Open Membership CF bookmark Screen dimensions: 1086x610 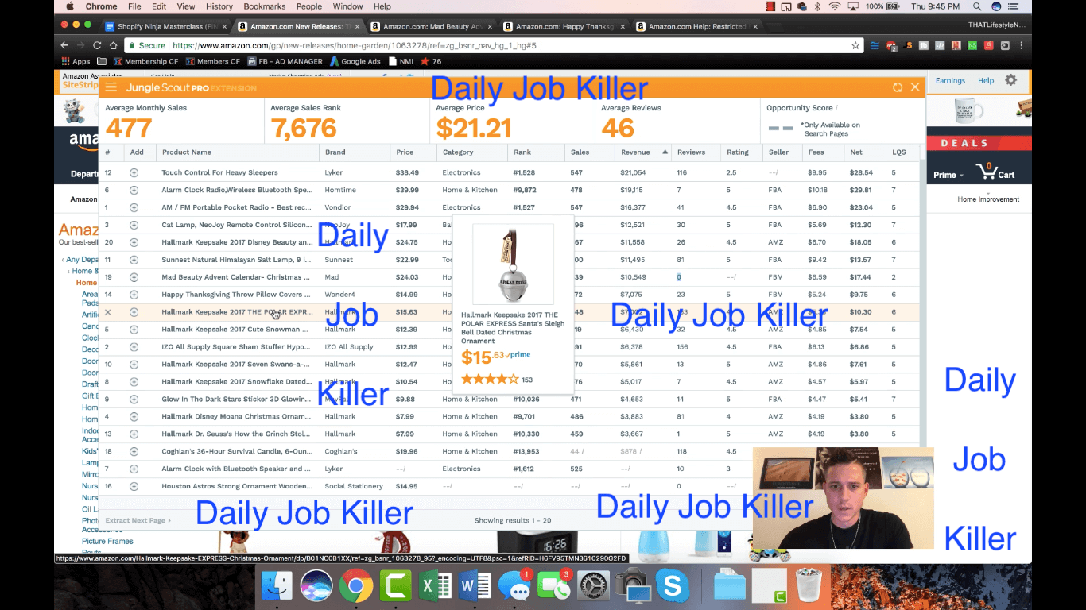click(145, 61)
